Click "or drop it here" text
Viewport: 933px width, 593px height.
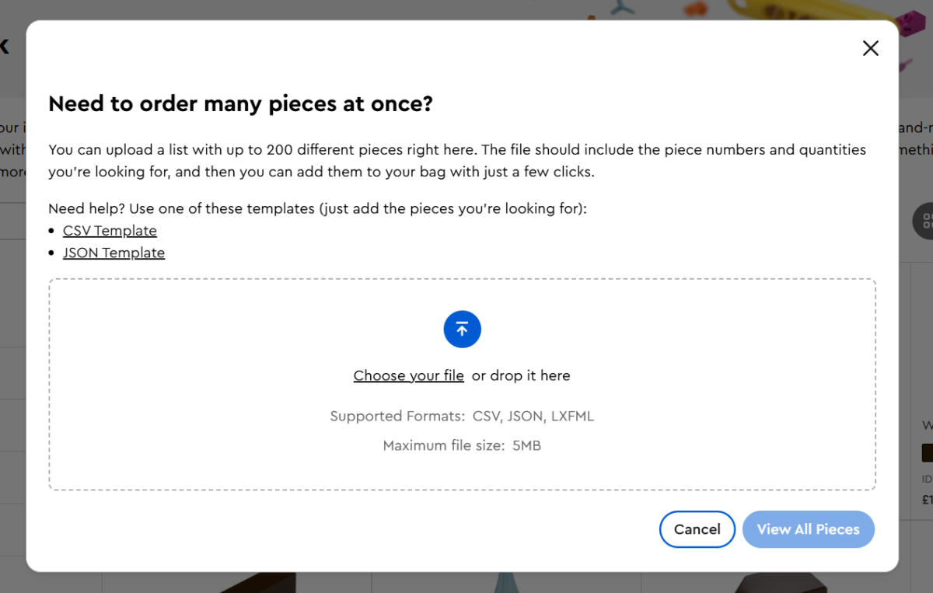point(521,376)
